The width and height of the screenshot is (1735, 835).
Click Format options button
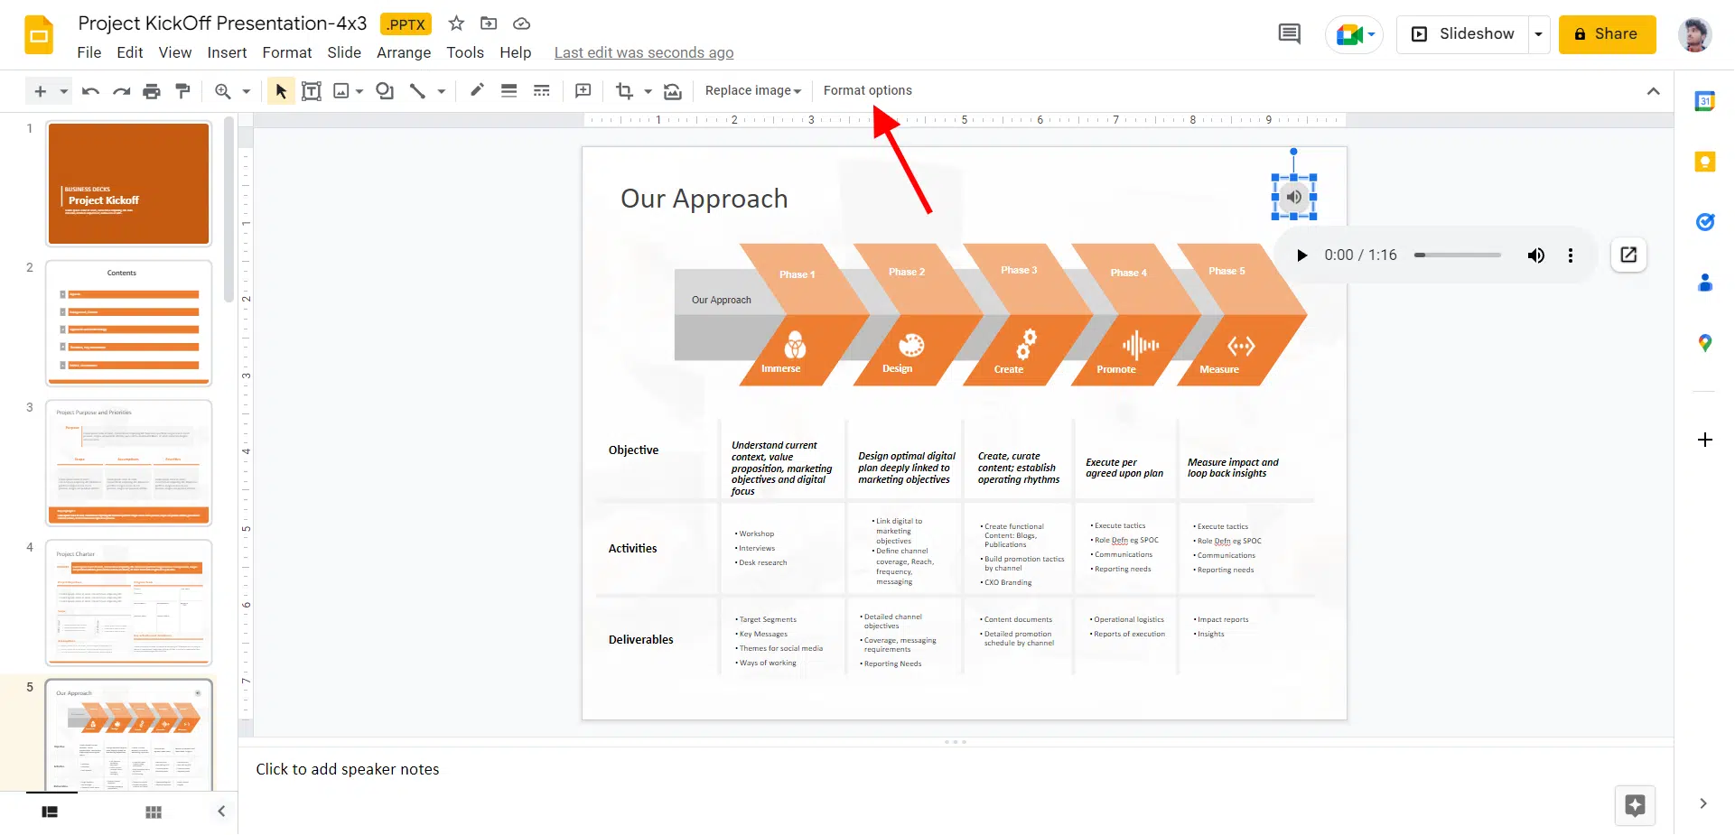click(867, 91)
